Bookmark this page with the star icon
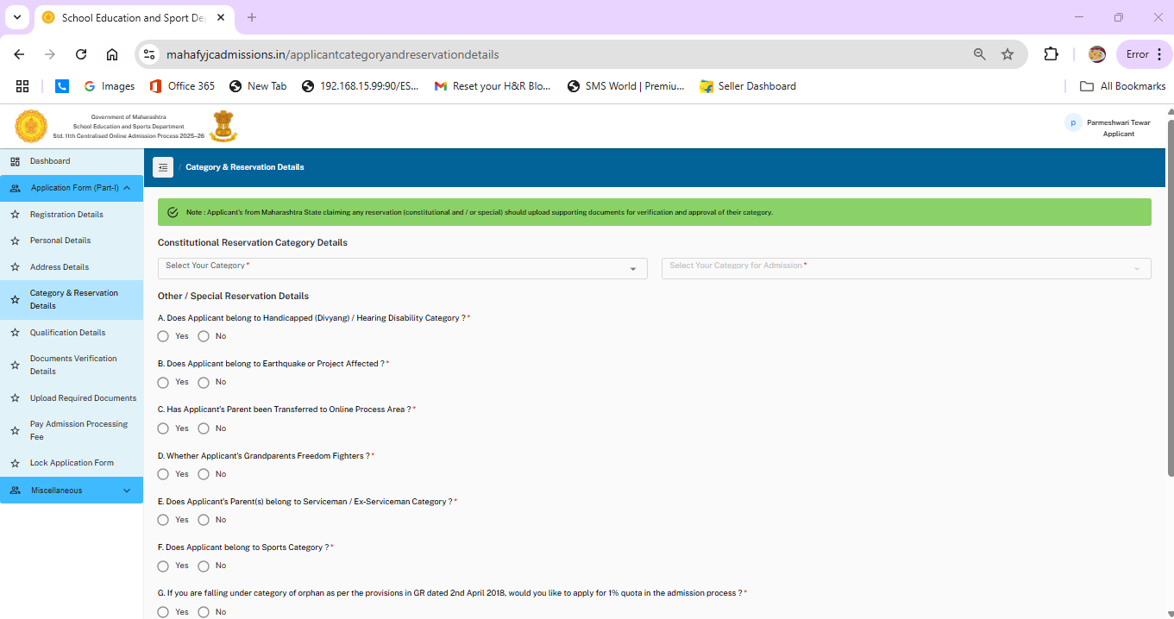The width and height of the screenshot is (1174, 619). (x=1008, y=54)
